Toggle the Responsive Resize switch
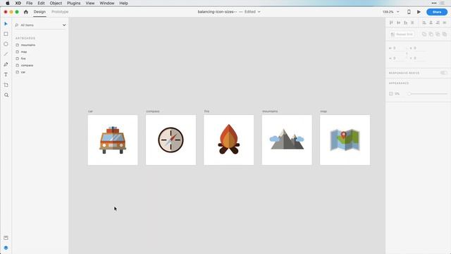The width and height of the screenshot is (451, 254). pos(444,73)
